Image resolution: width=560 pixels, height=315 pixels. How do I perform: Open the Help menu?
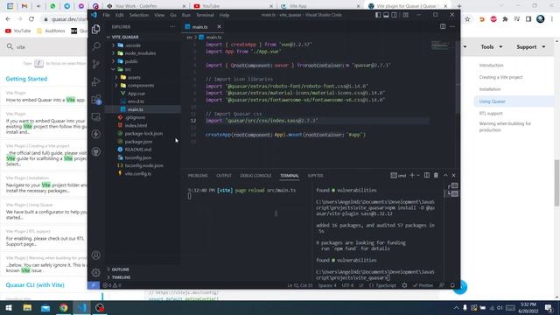point(224,15)
